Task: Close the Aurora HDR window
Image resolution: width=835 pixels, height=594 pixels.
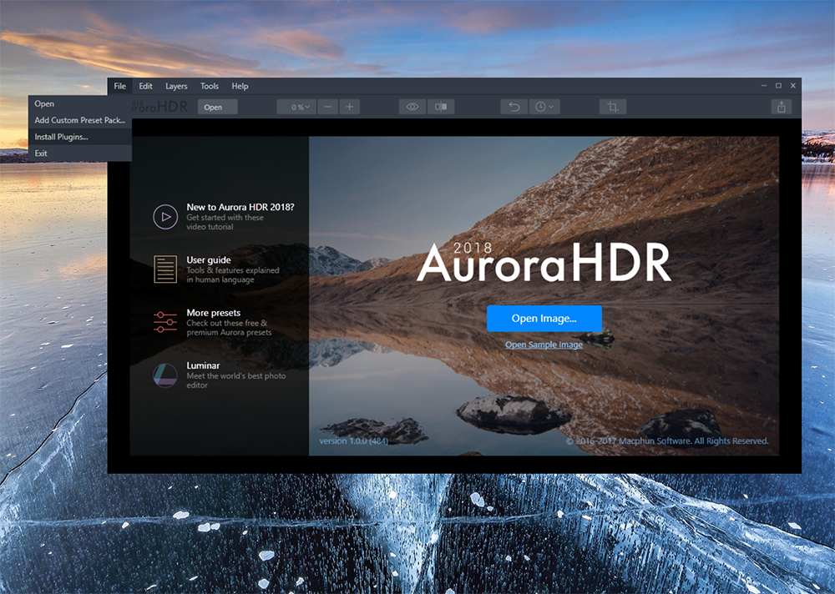Action: (x=793, y=86)
